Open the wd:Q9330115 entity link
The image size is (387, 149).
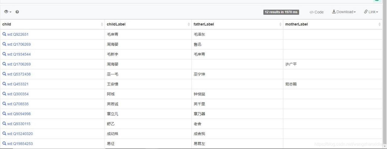click(19, 124)
